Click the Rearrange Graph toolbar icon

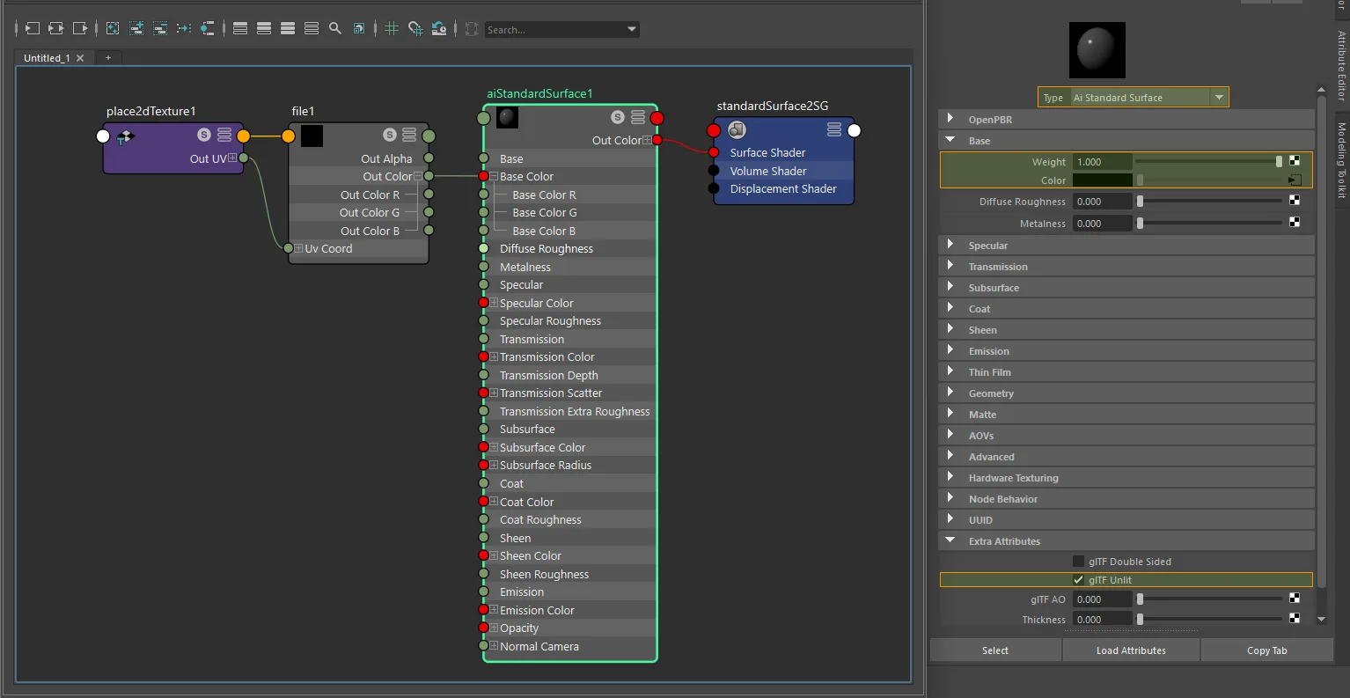pyautogui.click(x=184, y=29)
